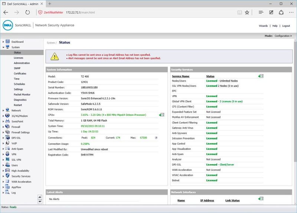
Task: Open Licenses under System
Action: click(x=18, y=58)
